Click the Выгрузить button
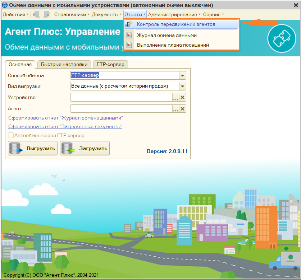The height and width of the screenshot is (280, 301). 33,148
